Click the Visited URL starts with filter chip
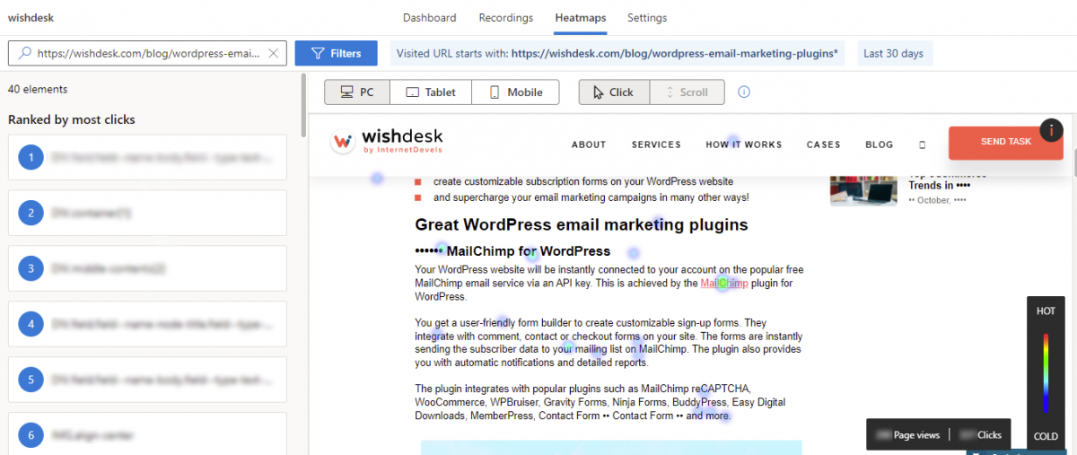The image size is (1077, 455). click(x=617, y=54)
